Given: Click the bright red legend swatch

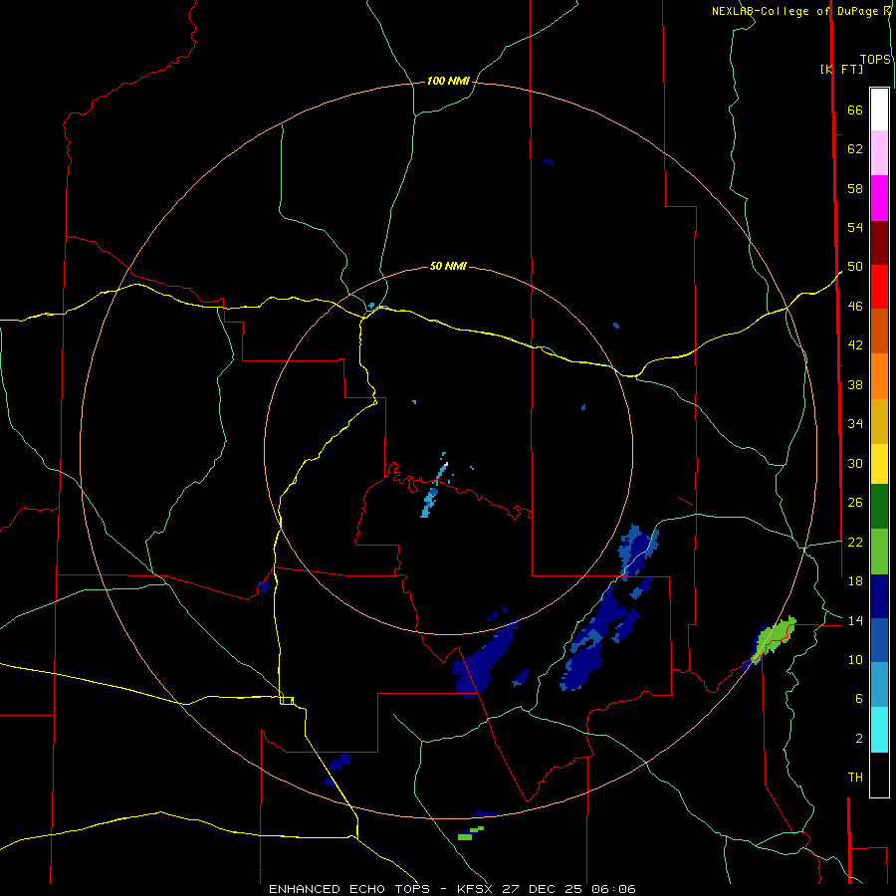Looking at the screenshot, I should coord(879,287).
